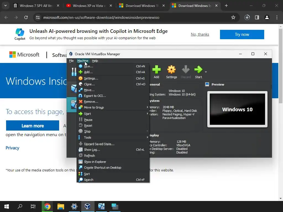Open the Windows Start menu
Screen dimensions: 283x212
coord(7,206)
